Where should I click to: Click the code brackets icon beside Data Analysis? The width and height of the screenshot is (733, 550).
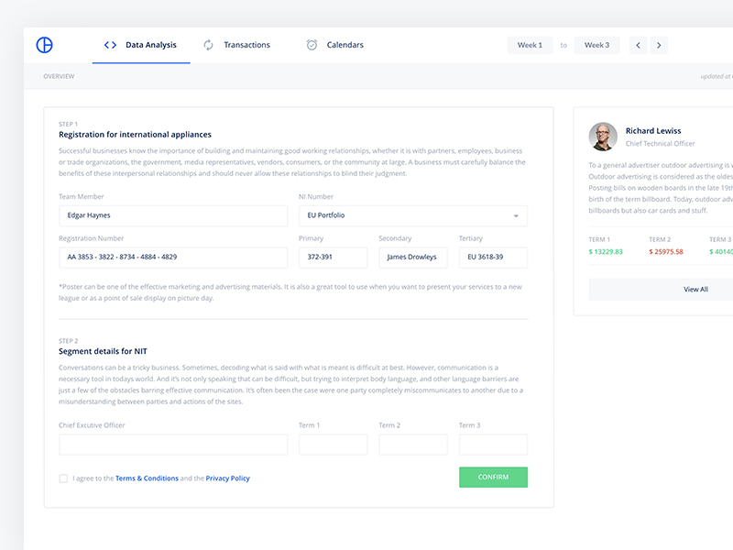click(x=110, y=45)
